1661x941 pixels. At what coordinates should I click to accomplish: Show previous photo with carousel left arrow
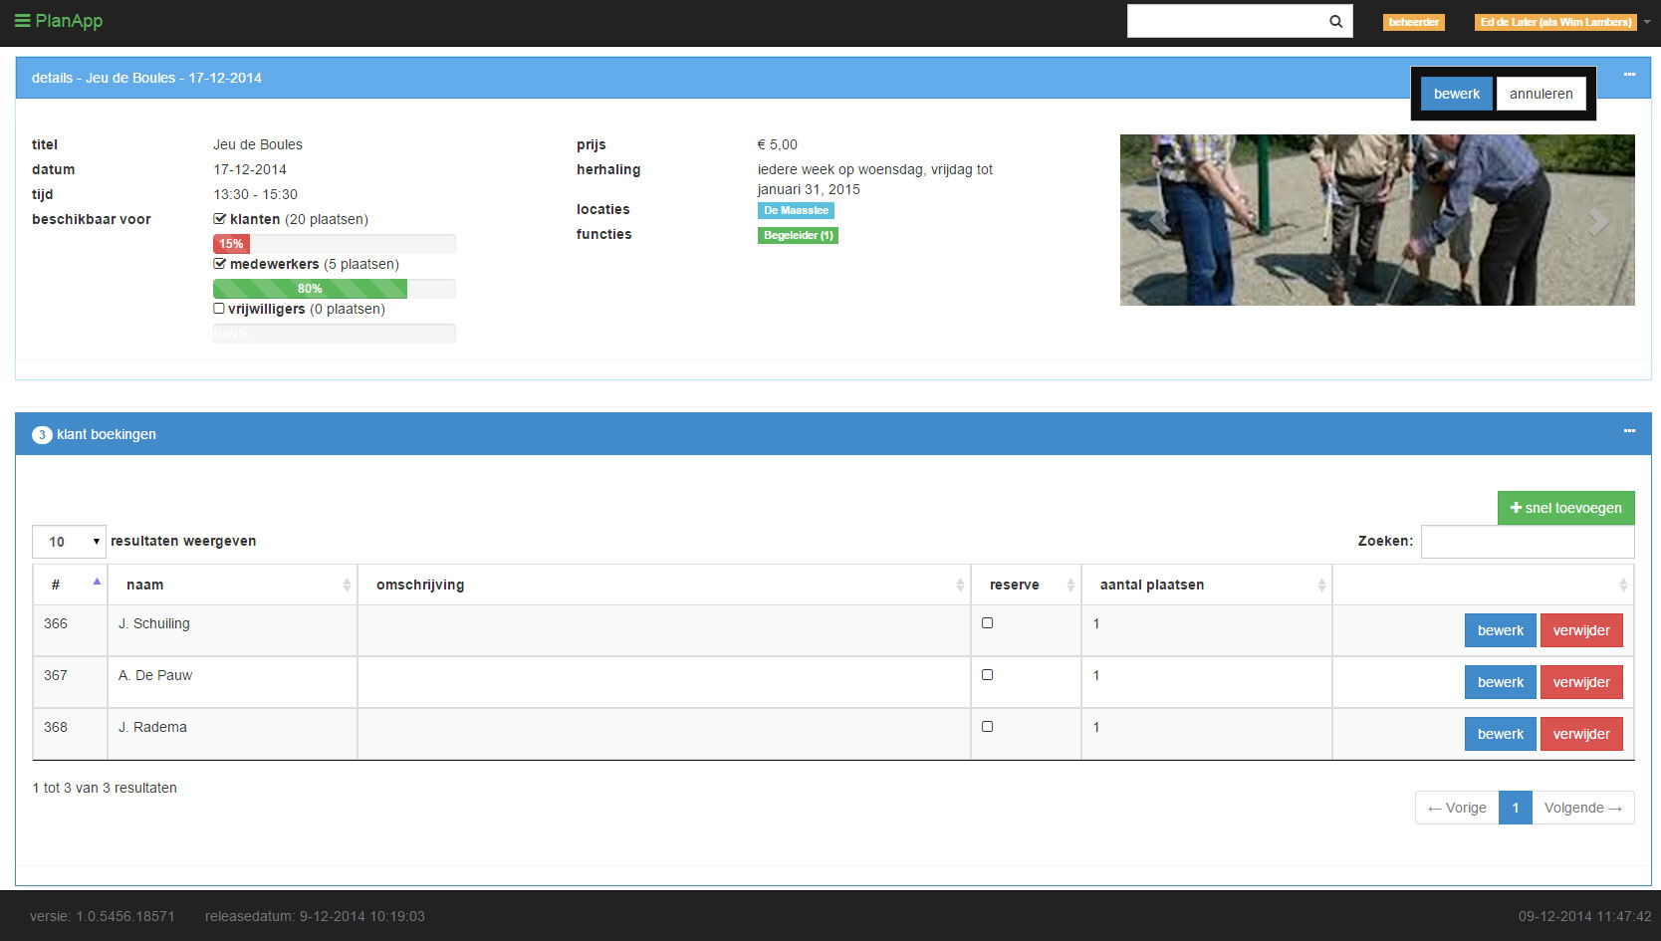tap(1158, 221)
